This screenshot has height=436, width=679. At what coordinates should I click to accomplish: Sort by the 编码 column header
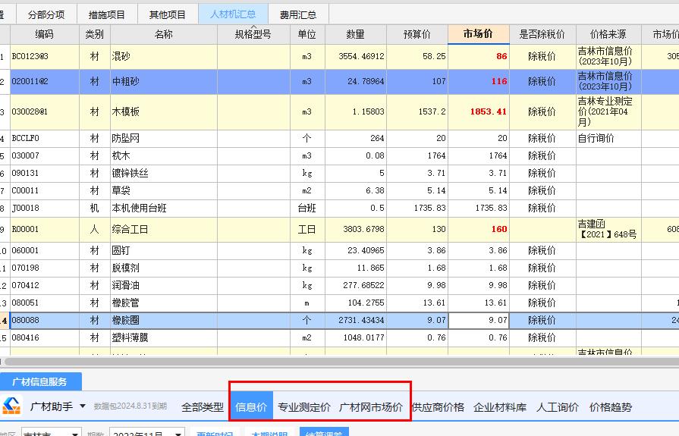(x=45, y=34)
